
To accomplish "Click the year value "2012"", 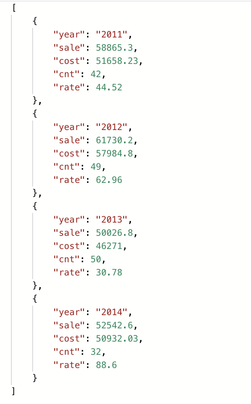I will pyautogui.click(x=112, y=127).
